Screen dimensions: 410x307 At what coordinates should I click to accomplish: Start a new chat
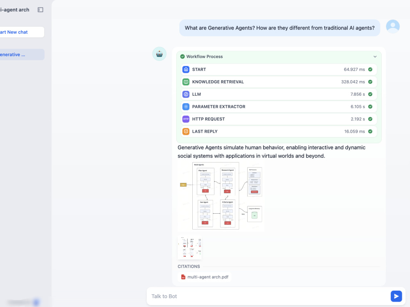click(x=22, y=32)
